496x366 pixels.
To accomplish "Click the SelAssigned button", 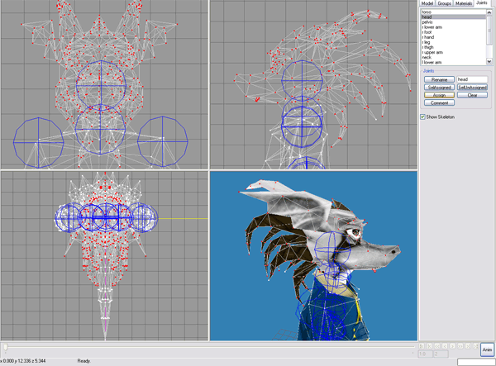I will point(439,88).
